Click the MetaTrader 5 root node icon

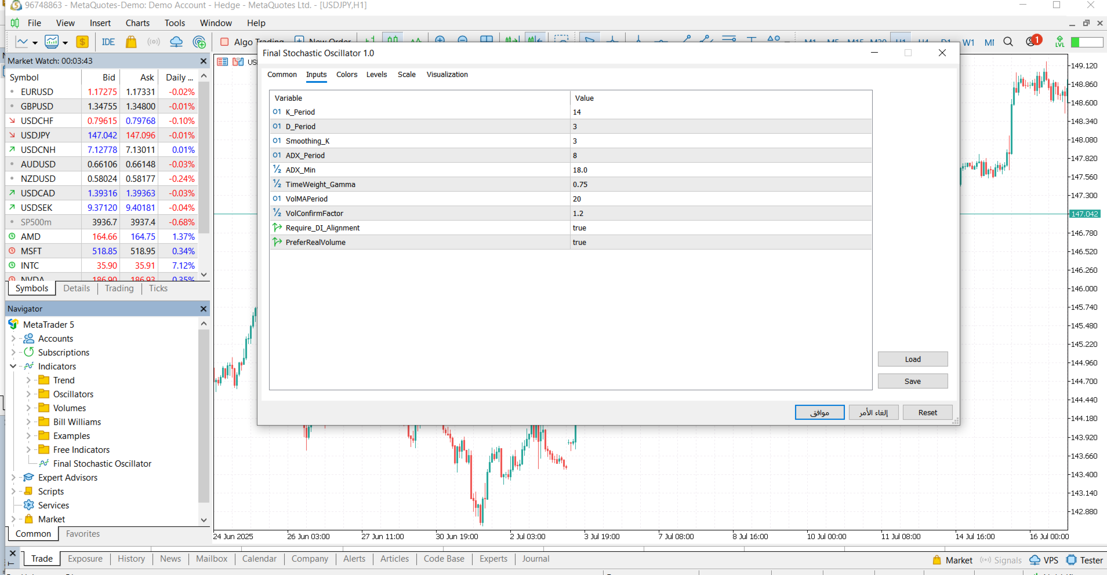13,324
